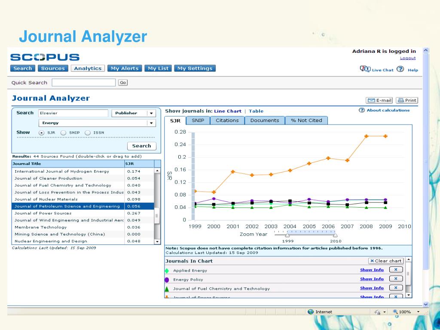Click Journal of Fuel Chemistry triangle icon
This screenshot has height=330, width=440.
(167, 289)
